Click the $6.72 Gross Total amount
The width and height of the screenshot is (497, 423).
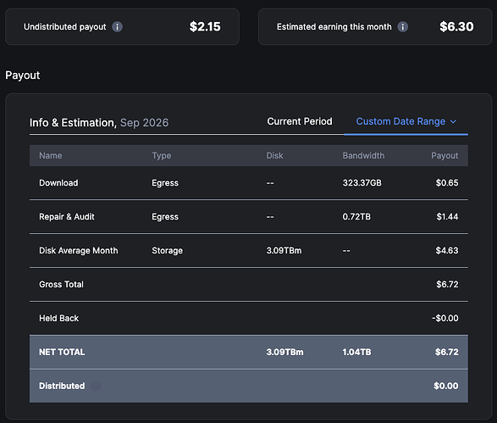447,284
